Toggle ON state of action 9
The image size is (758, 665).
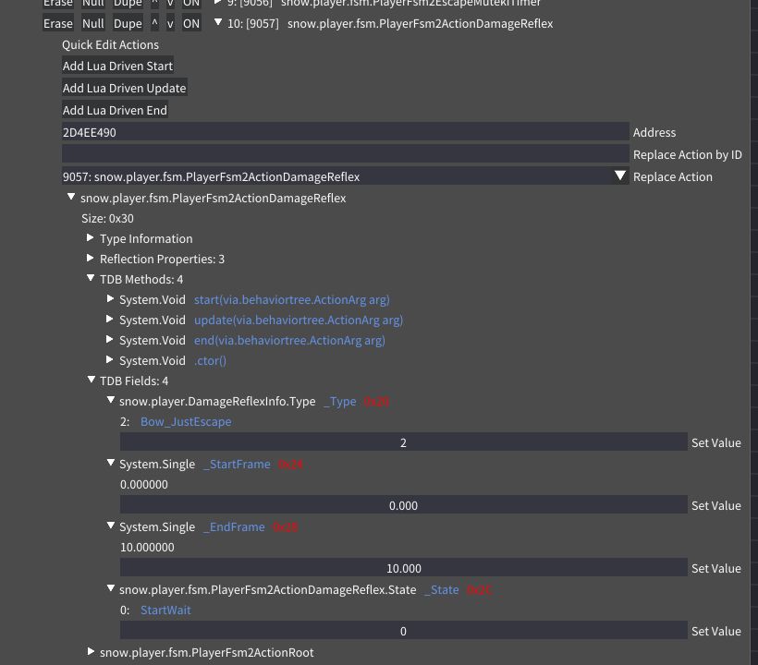coord(190,4)
